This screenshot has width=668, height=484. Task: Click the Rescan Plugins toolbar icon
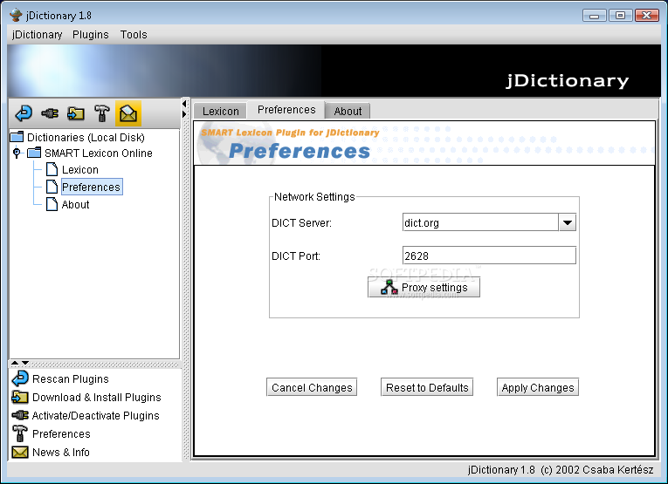tap(24, 113)
